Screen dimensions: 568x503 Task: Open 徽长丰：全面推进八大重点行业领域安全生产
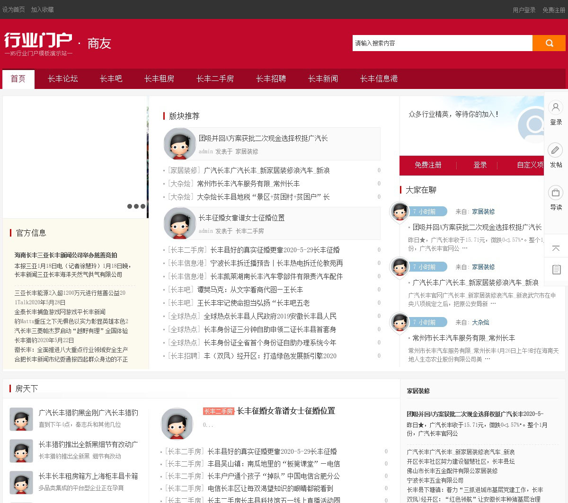[x=71, y=350]
